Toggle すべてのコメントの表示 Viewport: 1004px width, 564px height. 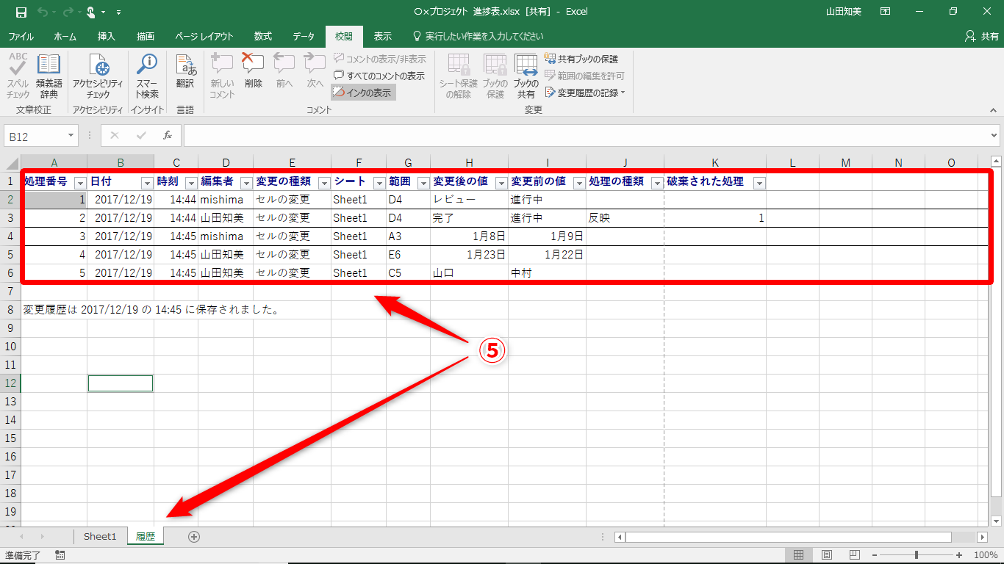coord(379,76)
